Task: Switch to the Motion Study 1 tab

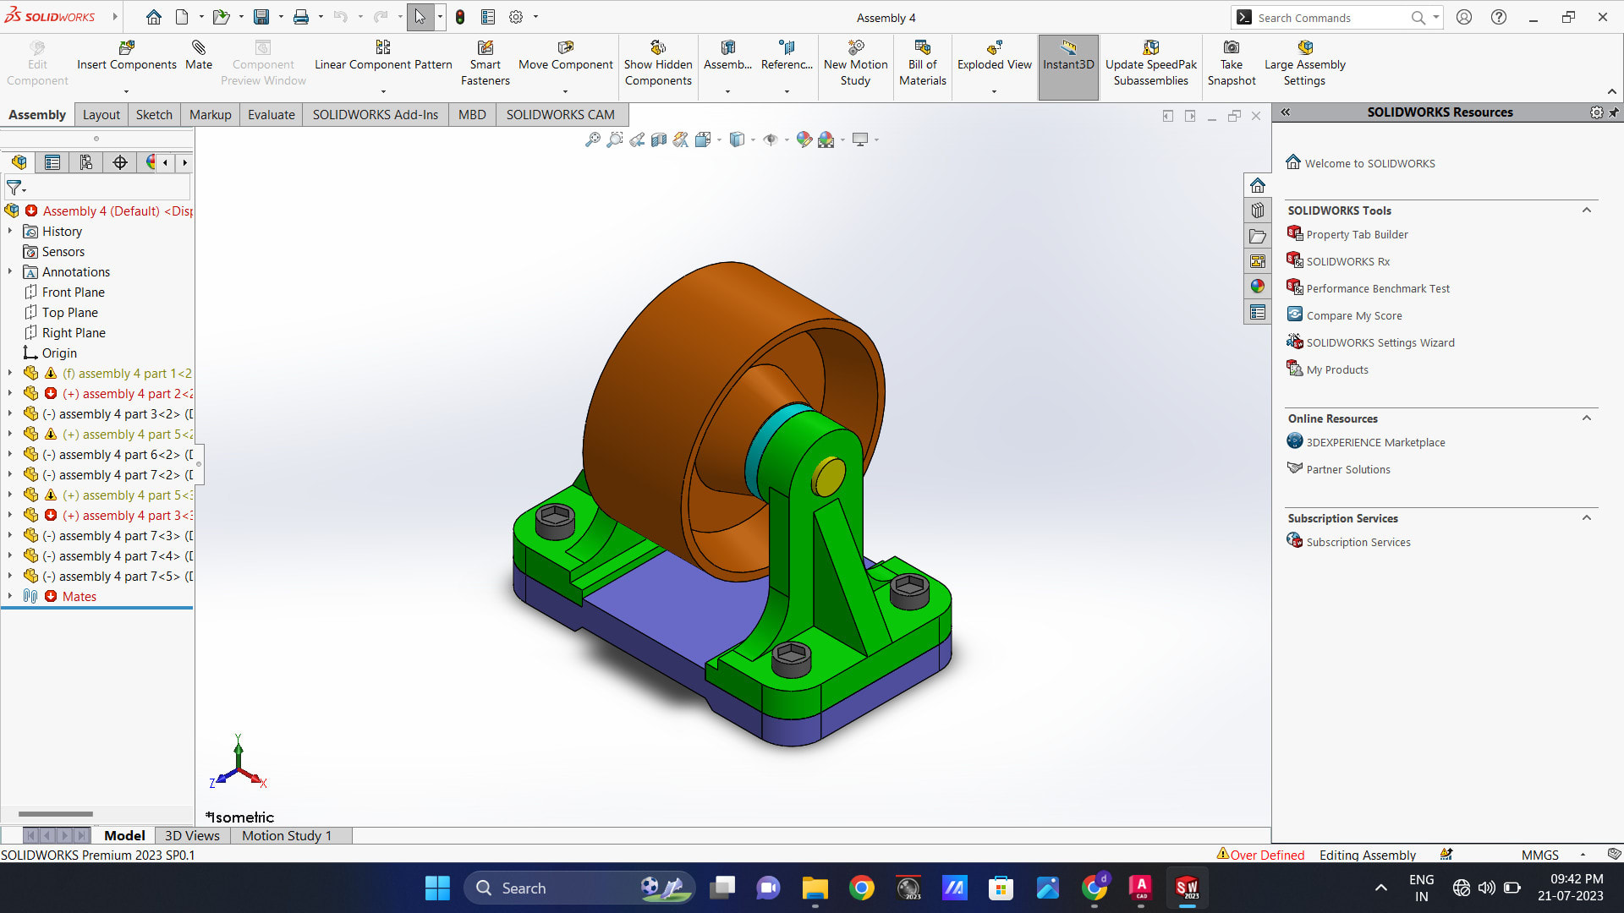Action: (287, 835)
